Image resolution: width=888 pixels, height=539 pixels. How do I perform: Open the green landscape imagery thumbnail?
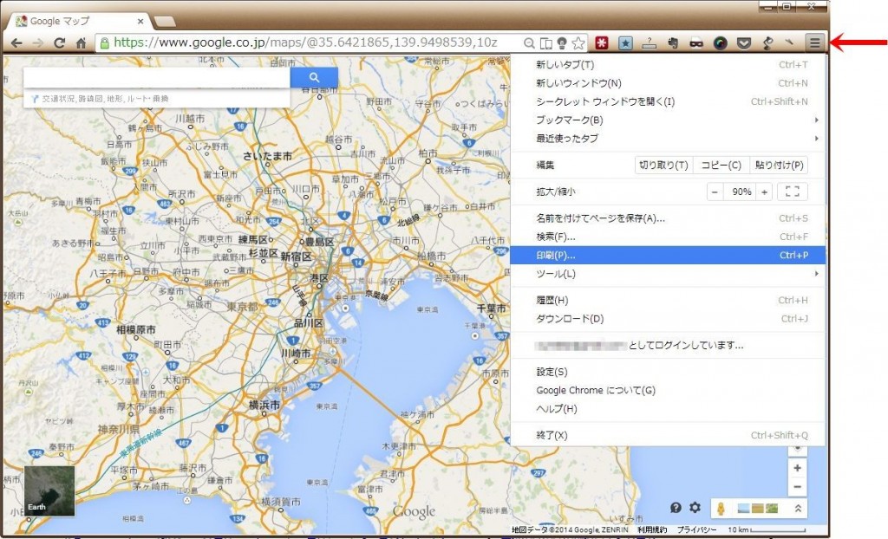(771, 509)
